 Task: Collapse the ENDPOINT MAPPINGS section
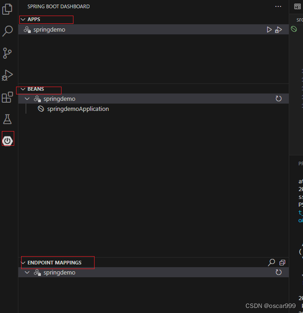click(x=23, y=263)
